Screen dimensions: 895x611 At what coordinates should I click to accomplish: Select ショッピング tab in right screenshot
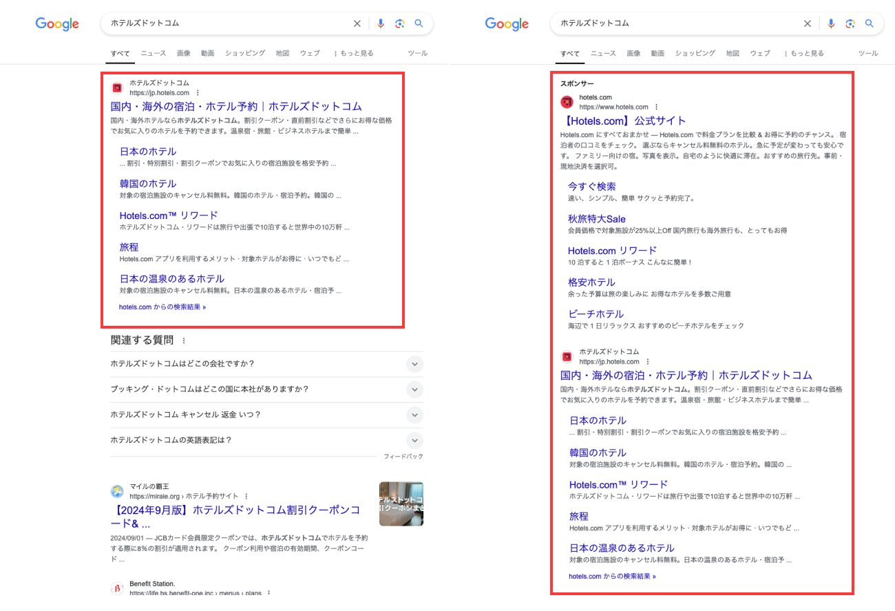click(x=695, y=53)
